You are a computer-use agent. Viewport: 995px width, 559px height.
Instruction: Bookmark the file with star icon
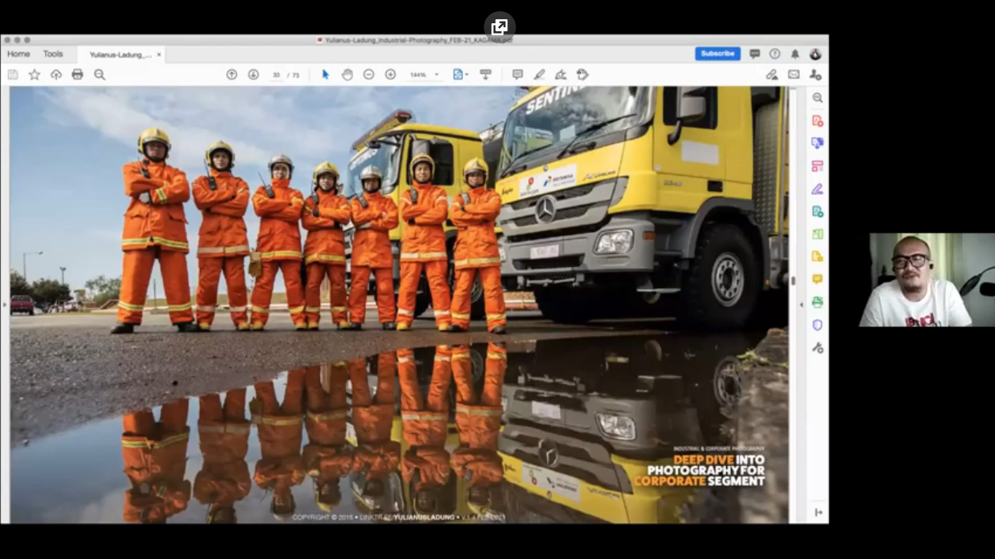35,75
